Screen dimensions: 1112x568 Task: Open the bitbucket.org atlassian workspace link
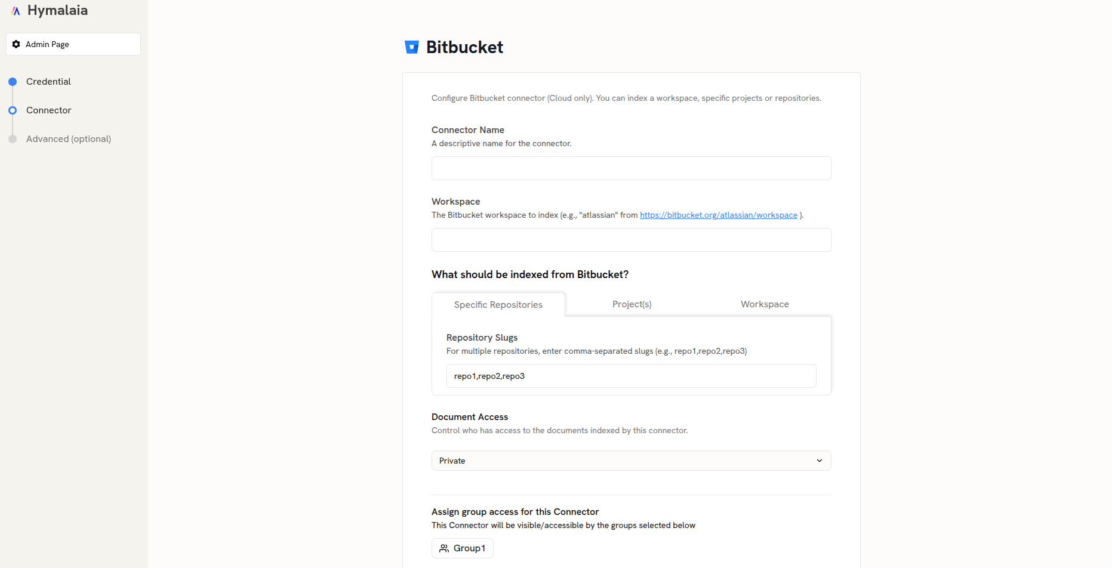tap(719, 215)
